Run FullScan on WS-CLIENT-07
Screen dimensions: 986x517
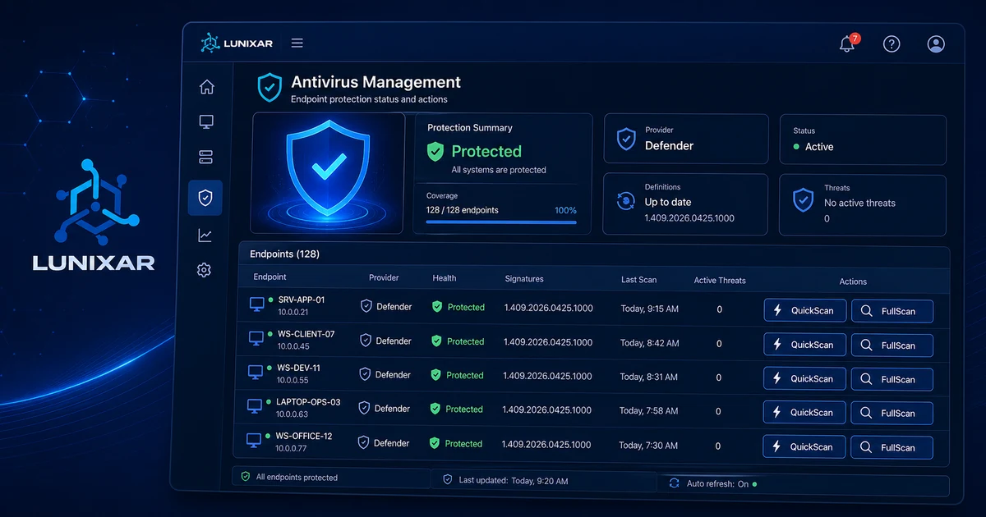click(x=892, y=345)
